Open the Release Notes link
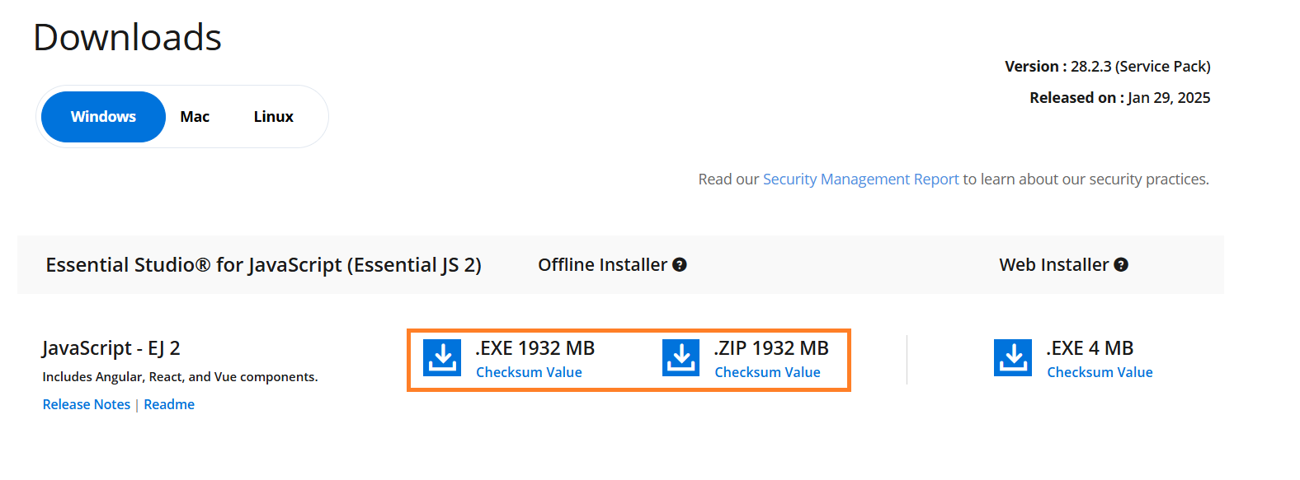The width and height of the screenshot is (1300, 480). click(x=87, y=404)
